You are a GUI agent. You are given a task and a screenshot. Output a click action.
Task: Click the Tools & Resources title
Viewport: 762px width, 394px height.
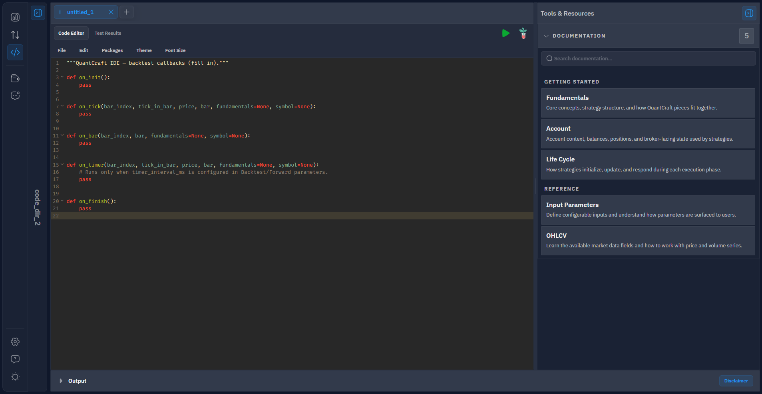pos(567,13)
